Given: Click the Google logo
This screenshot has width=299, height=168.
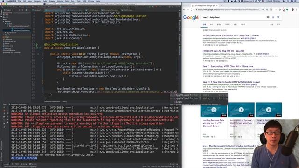Looking at the screenshot, I should click(191, 18).
